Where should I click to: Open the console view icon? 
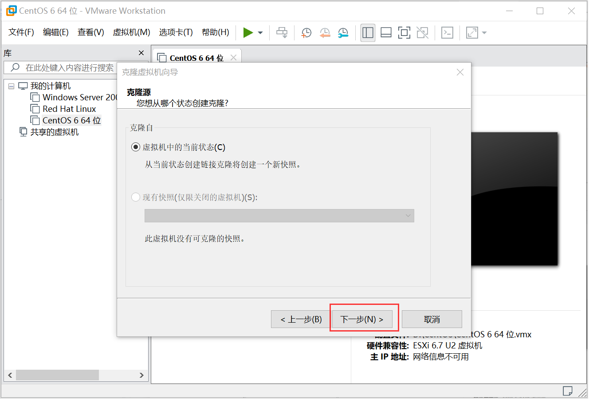coord(447,32)
